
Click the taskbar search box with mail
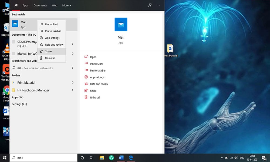click(x=43, y=158)
